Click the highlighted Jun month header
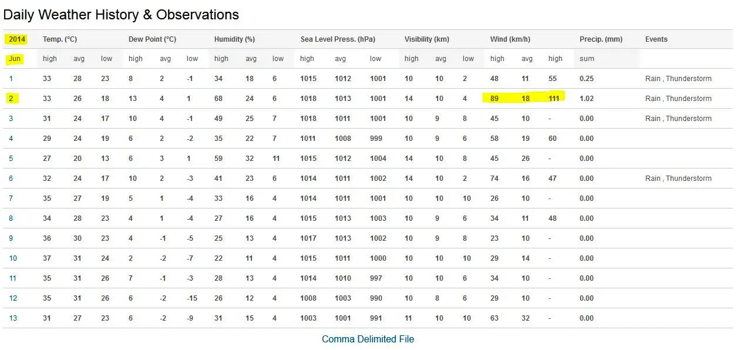The width and height of the screenshot is (737, 350). point(15,59)
